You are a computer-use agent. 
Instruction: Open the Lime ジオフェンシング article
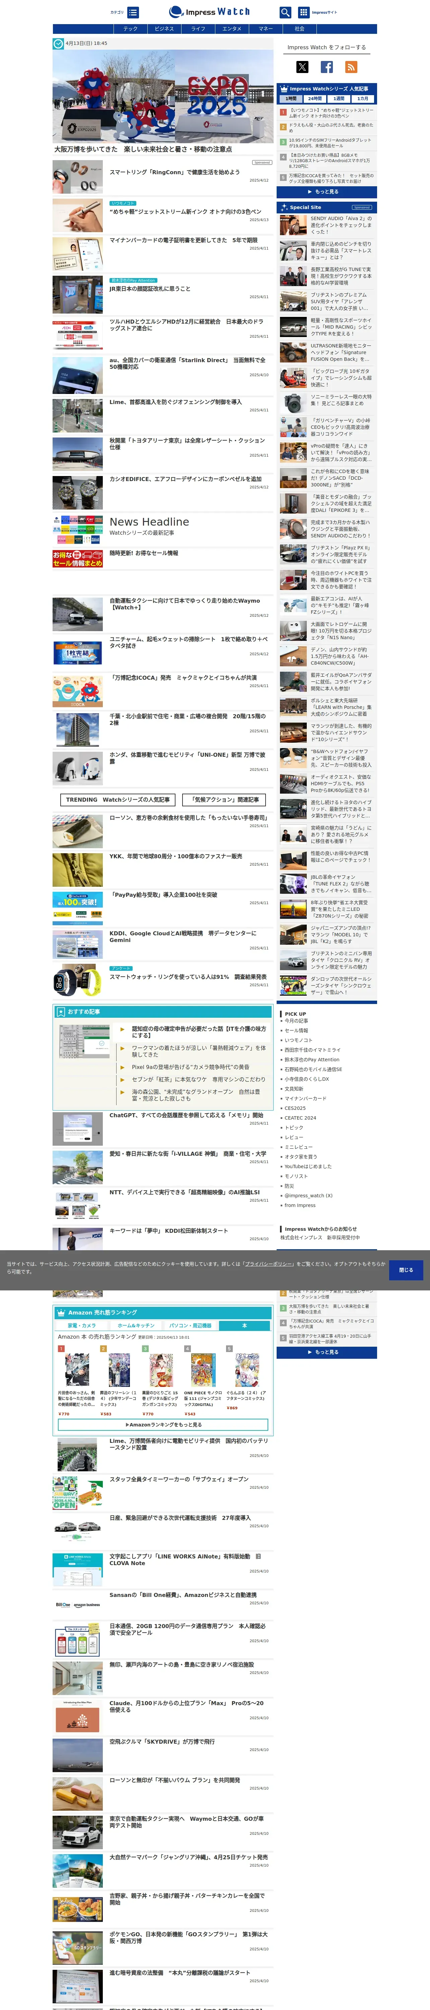point(175,403)
